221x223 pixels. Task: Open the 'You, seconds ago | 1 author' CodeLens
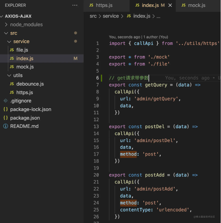click(139, 37)
